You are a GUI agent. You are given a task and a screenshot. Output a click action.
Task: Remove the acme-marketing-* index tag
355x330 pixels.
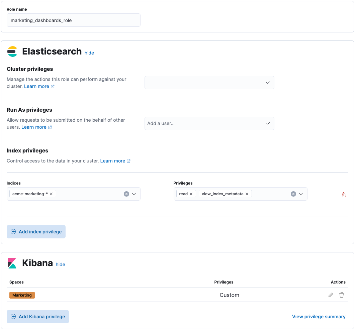pyautogui.click(x=51, y=194)
